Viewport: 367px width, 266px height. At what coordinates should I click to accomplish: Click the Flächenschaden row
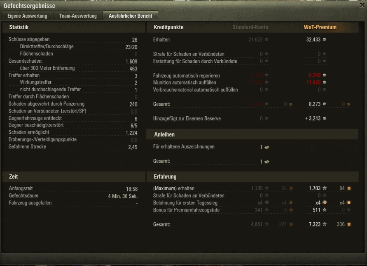click(73, 54)
